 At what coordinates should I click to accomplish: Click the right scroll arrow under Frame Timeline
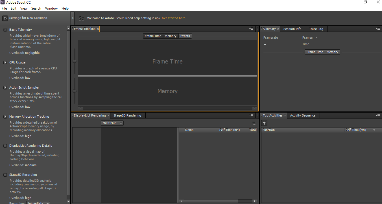[255, 108]
